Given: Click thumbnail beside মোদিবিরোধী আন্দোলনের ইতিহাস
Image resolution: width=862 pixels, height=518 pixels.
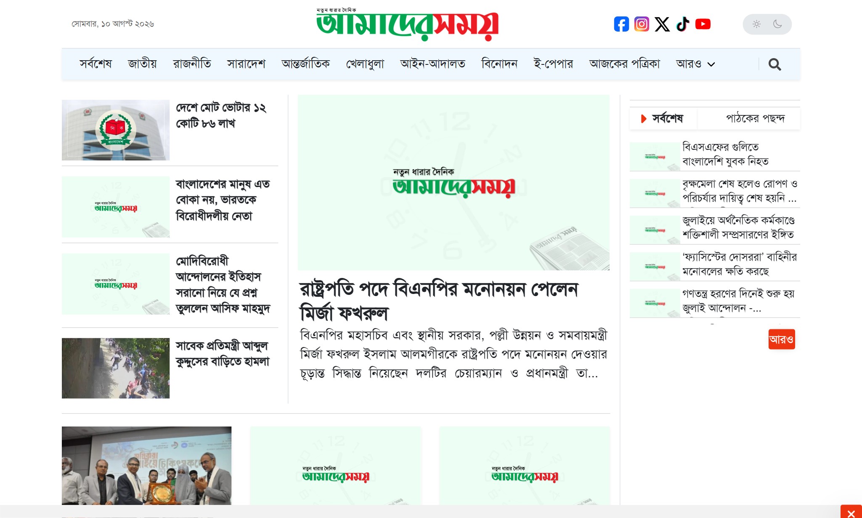Looking at the screenshot, I should click(x=116, y=284).
